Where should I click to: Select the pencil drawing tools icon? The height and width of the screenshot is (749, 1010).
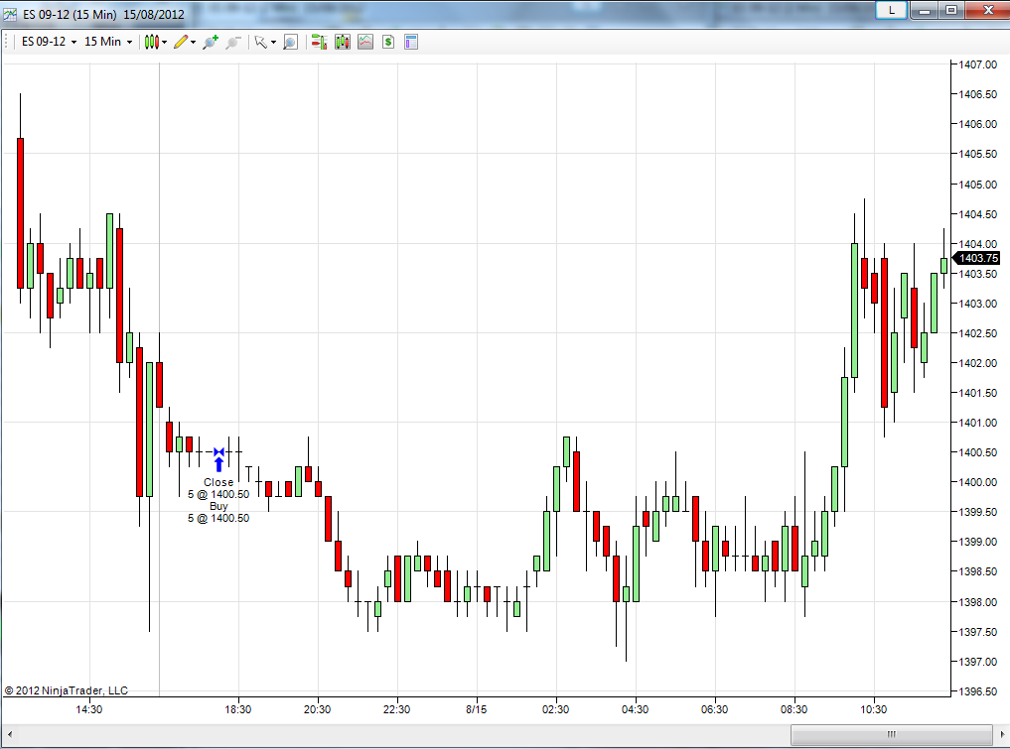coord(181,43)
